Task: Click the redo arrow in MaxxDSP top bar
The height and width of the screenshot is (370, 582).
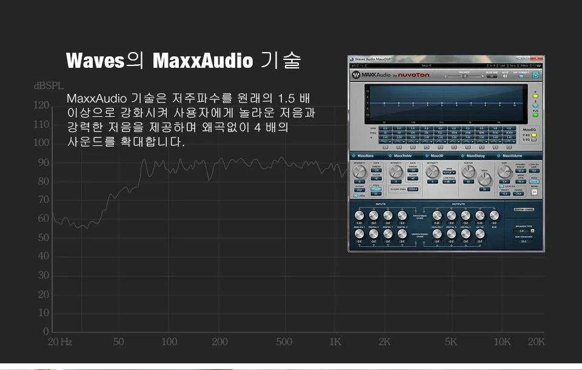Action: click(362, 65)
